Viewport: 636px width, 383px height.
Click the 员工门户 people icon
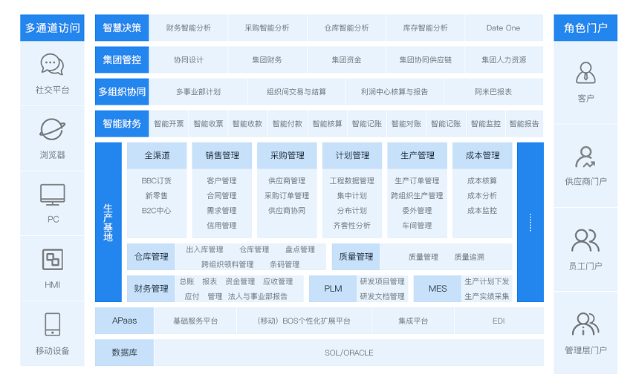point(585,240)
